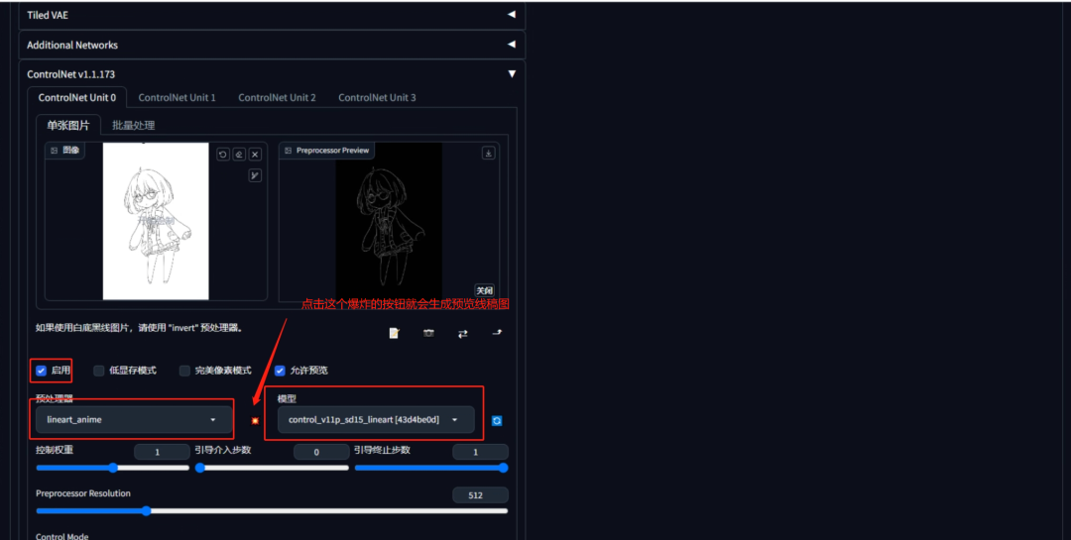Remove the uploaded image with the X icon
The image size is (1071, 540).
pos(255,155)
